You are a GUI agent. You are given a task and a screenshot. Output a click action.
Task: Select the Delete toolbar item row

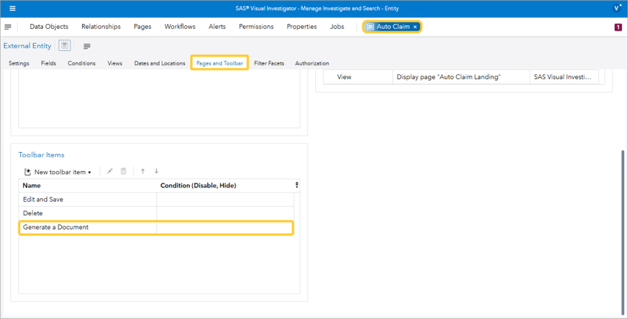pos(156,213)
